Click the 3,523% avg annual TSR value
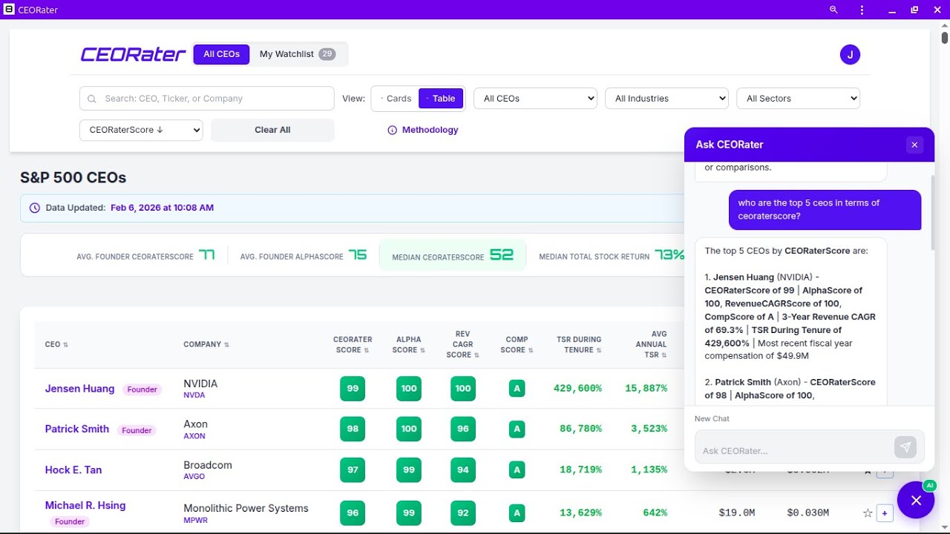Screen dimensions: 950x534 pos(646,429)
